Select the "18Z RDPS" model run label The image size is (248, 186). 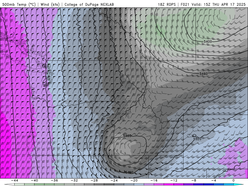click(167, 4)
